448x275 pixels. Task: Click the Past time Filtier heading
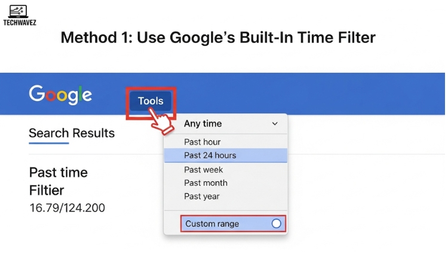[x=59, y=181]
